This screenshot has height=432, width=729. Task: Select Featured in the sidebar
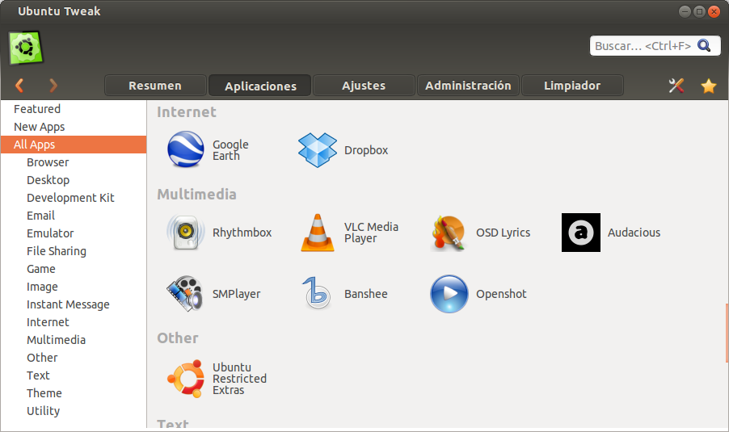pyautogui.click(x=37, y=109)
